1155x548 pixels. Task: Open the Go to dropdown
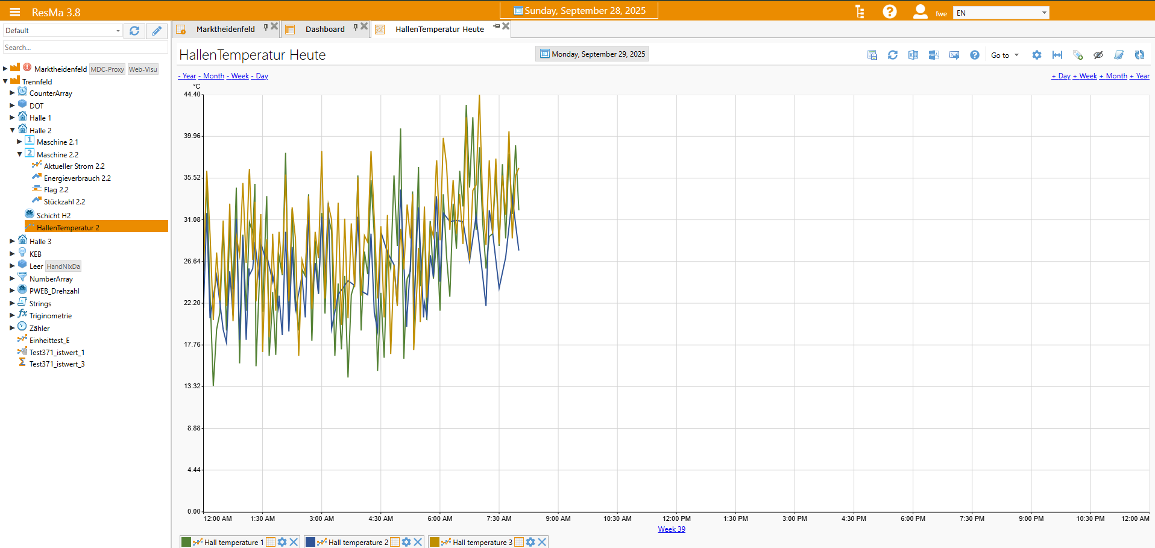click(x=1004, y=55)
